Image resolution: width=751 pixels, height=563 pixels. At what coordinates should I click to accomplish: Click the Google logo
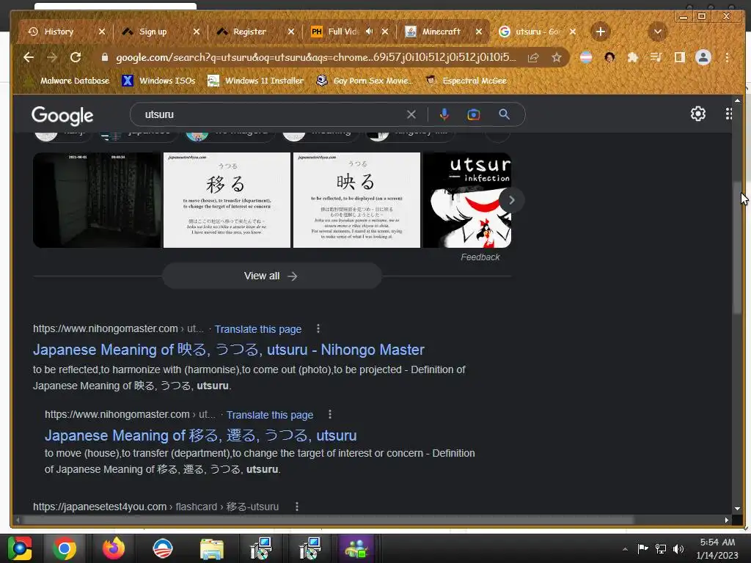[62, 115]
